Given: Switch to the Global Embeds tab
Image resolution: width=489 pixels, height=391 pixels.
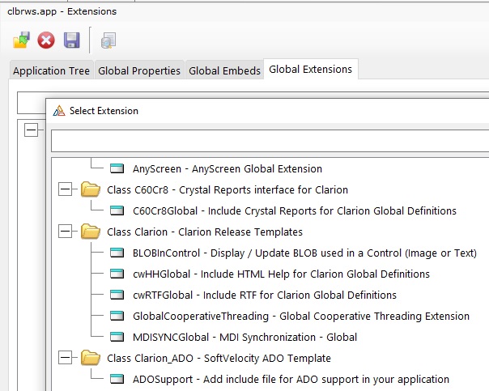Looking at the screenshot, I should point(224,70).
